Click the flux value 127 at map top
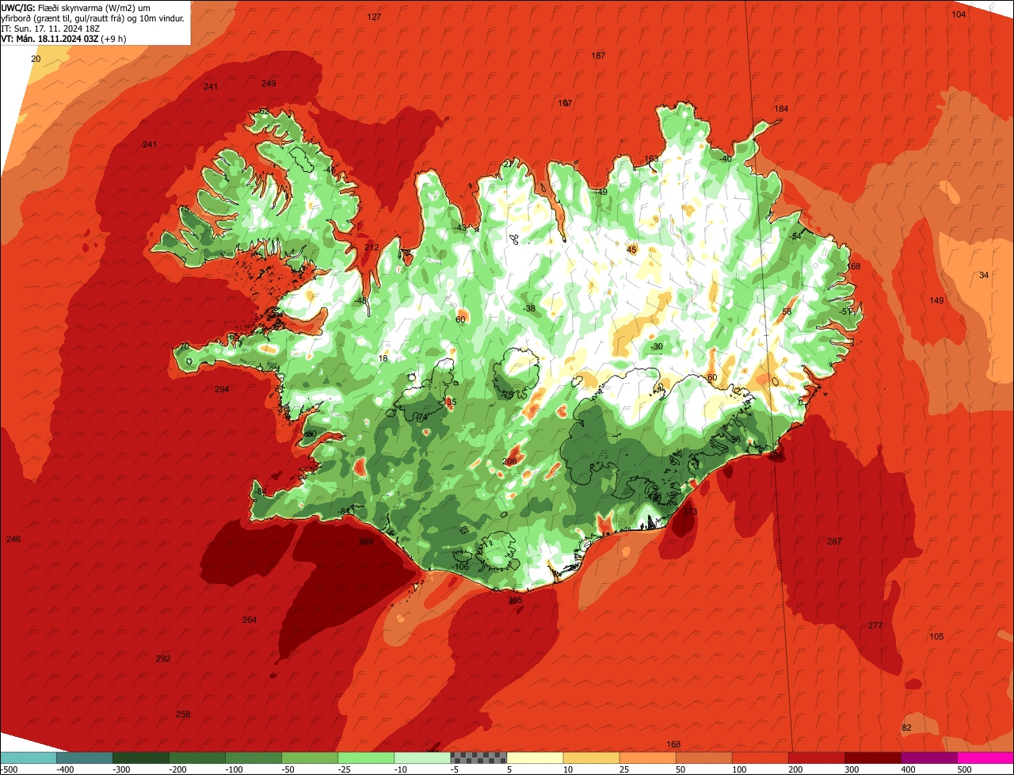The image size is (1014, 775). [375, 17]
